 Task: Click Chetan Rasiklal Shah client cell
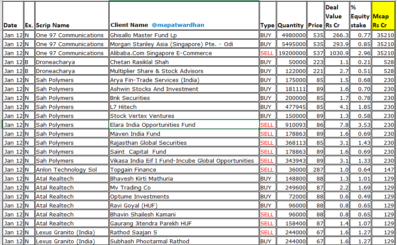click(184, 62)
